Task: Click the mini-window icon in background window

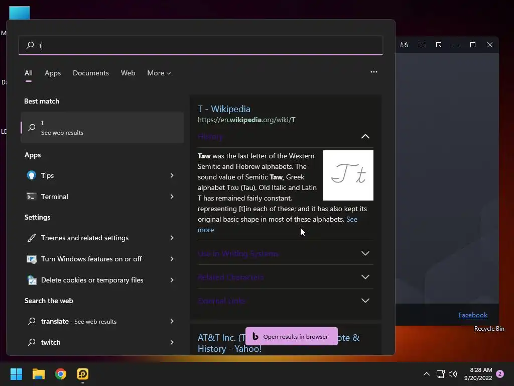Action: coord(439,45)
